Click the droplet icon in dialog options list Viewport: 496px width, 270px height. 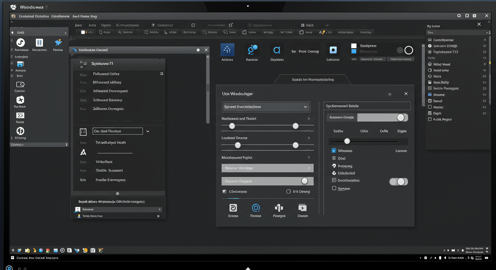click(x=334, y=173)
